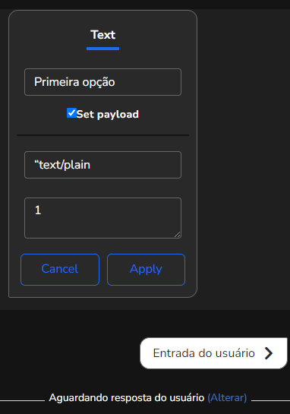Grab the resize grip on the payload textarea

pos(178,235)
